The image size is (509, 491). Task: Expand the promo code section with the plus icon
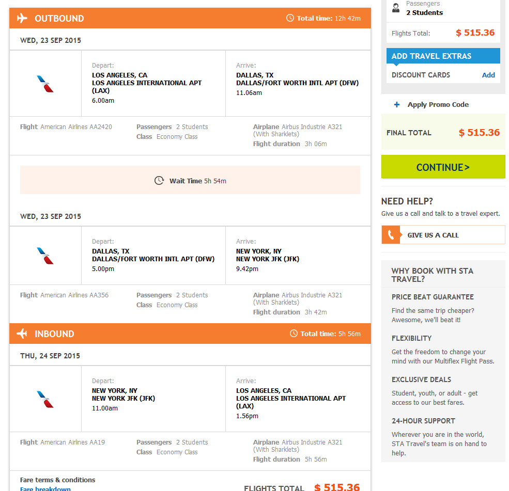[x=397, y=105]
